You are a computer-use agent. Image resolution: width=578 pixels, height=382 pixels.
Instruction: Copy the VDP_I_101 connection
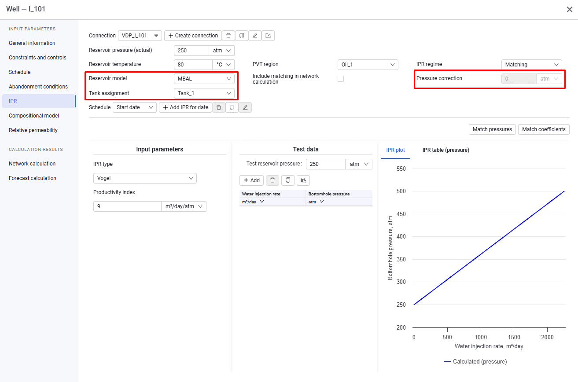pos(241,36)
